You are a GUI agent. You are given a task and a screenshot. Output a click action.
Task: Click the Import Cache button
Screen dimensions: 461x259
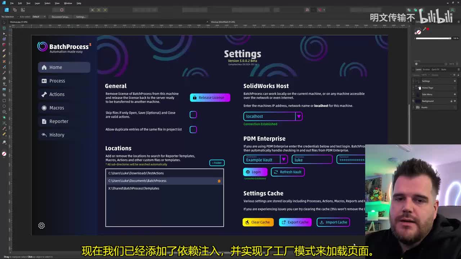point(333,222)
